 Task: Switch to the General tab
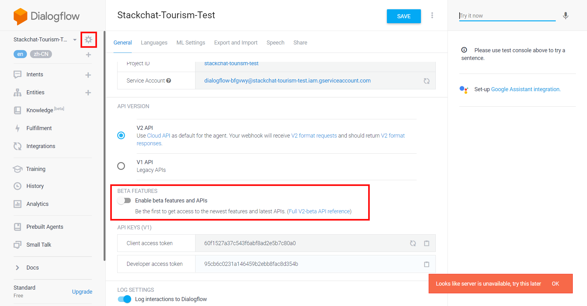(x=122, y=43)
